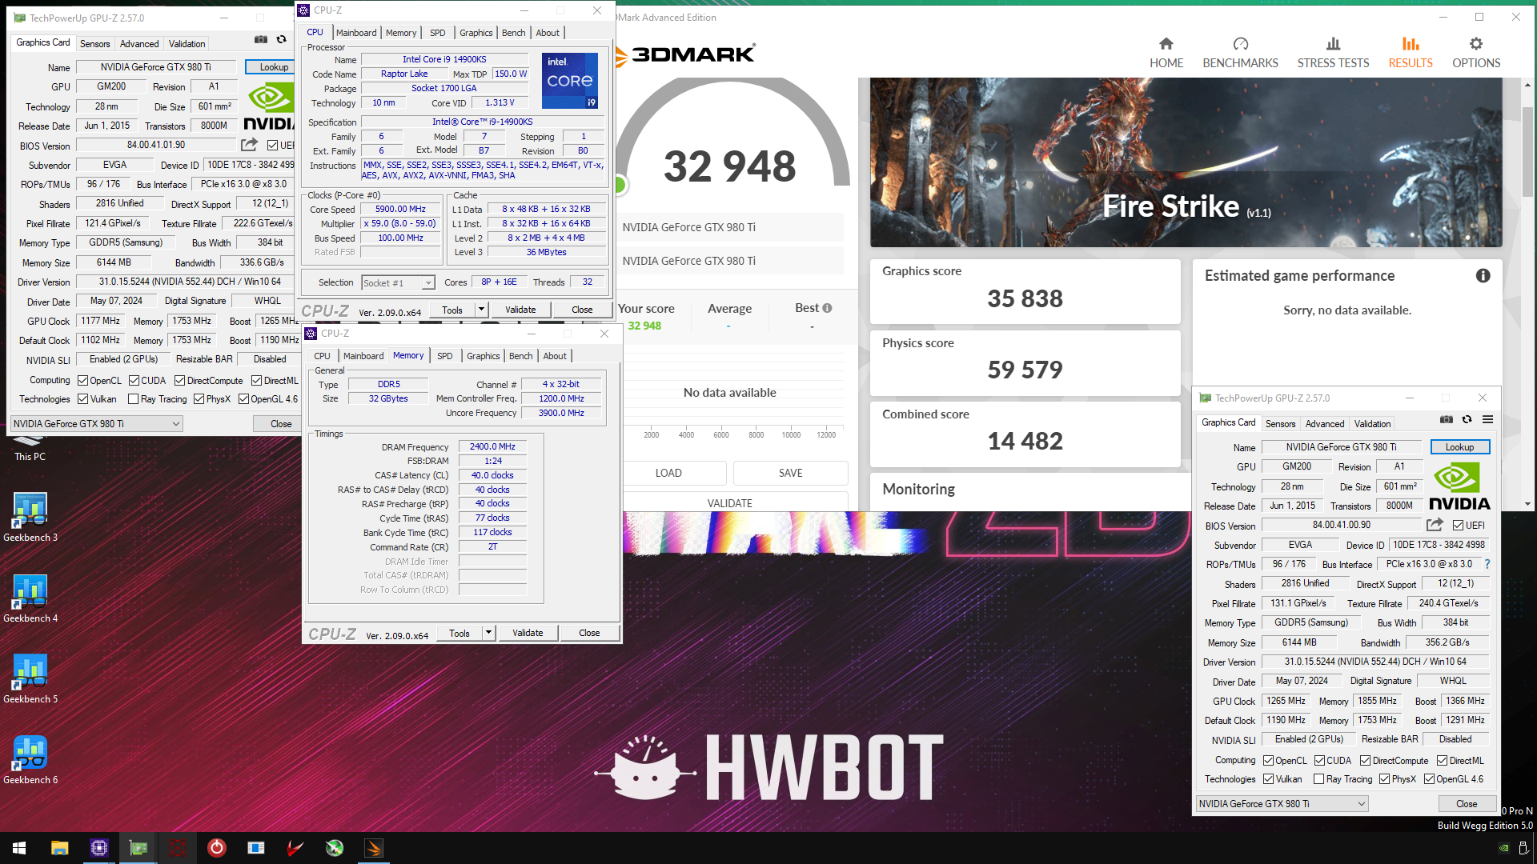Click SAVE button in 3DMark
1537x864 pixels.
pos(790,473)
